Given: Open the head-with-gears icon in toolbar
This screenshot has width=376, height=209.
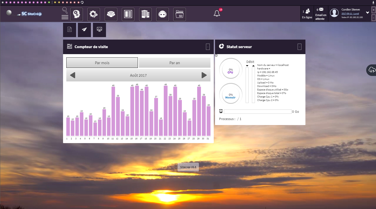Looking at the screenshot, I should [x=77, y=14].
